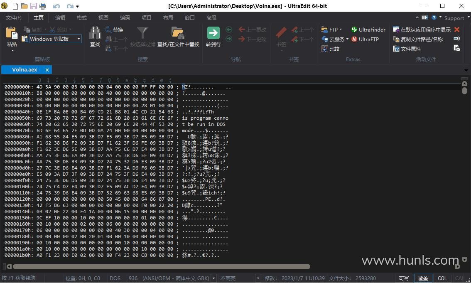Viewport: 471px width, 283px height.
Task: Launch UltraFTP
Action: [365, 39]
